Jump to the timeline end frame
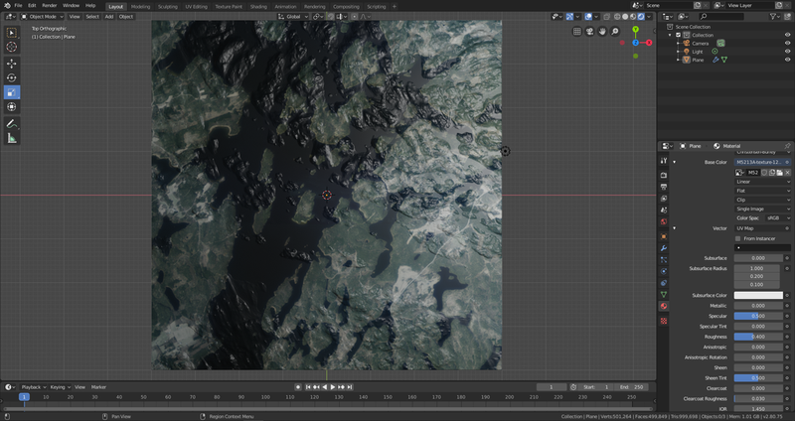795x421 pixels. tap(350, 387)
